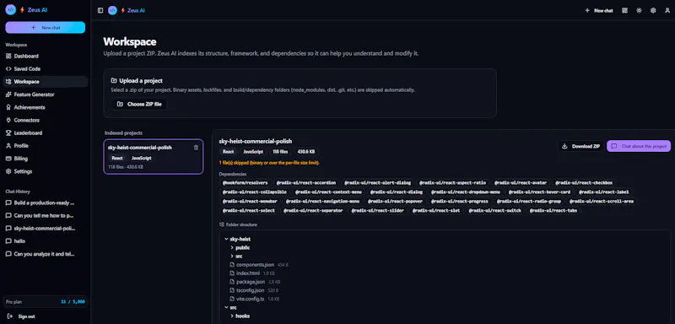Click Choose ZIP file button
The image size is (675, 324).
[x=139, y=104]
